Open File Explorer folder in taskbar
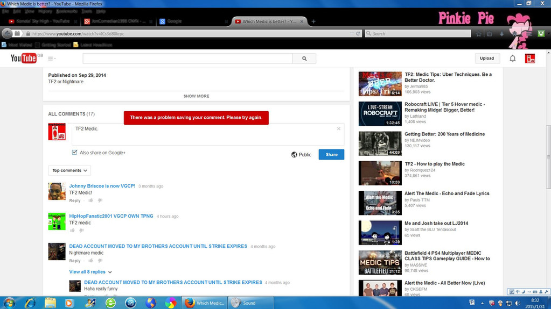The image size is (551, 309). 50,303
